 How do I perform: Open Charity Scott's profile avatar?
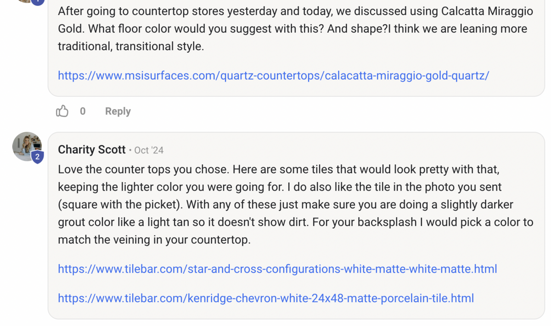pos(27,146)
